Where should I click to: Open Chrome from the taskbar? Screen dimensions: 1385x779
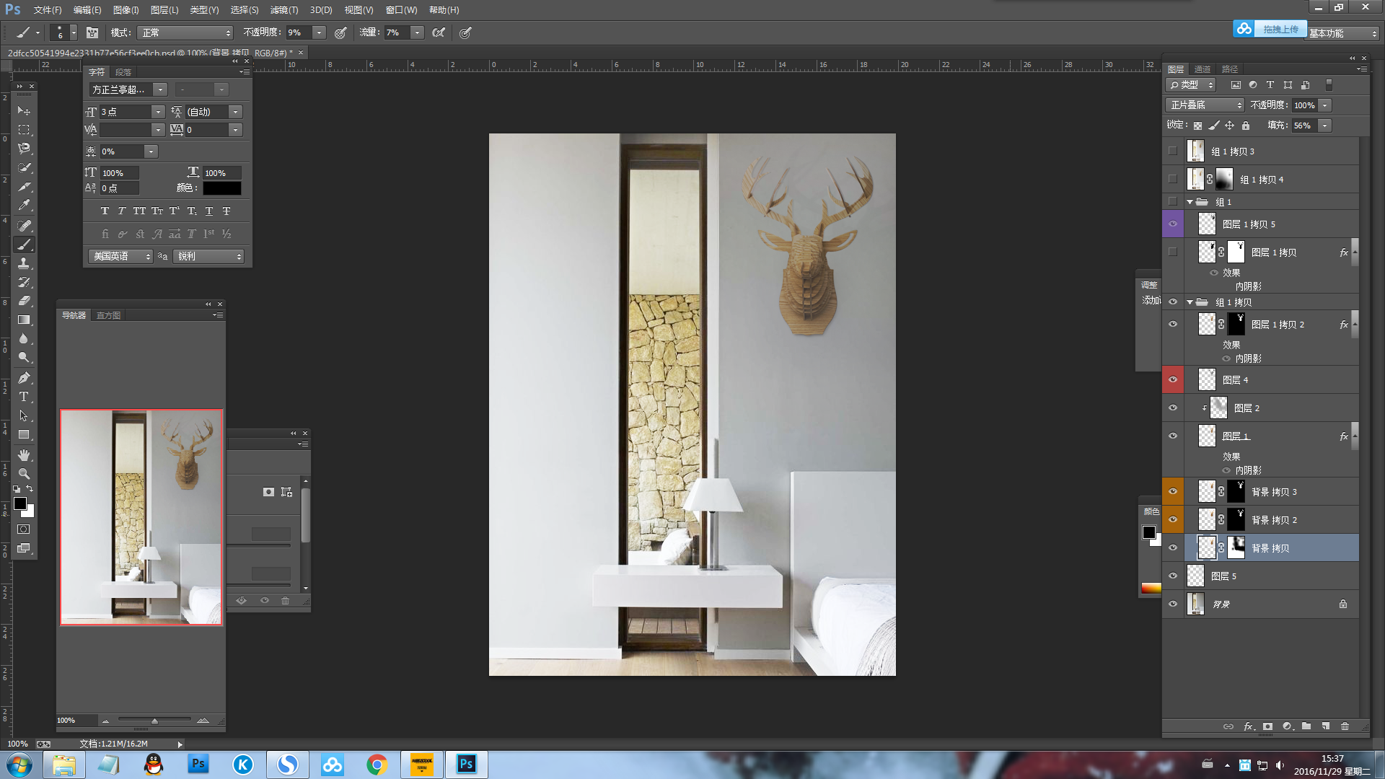(377, 765)
